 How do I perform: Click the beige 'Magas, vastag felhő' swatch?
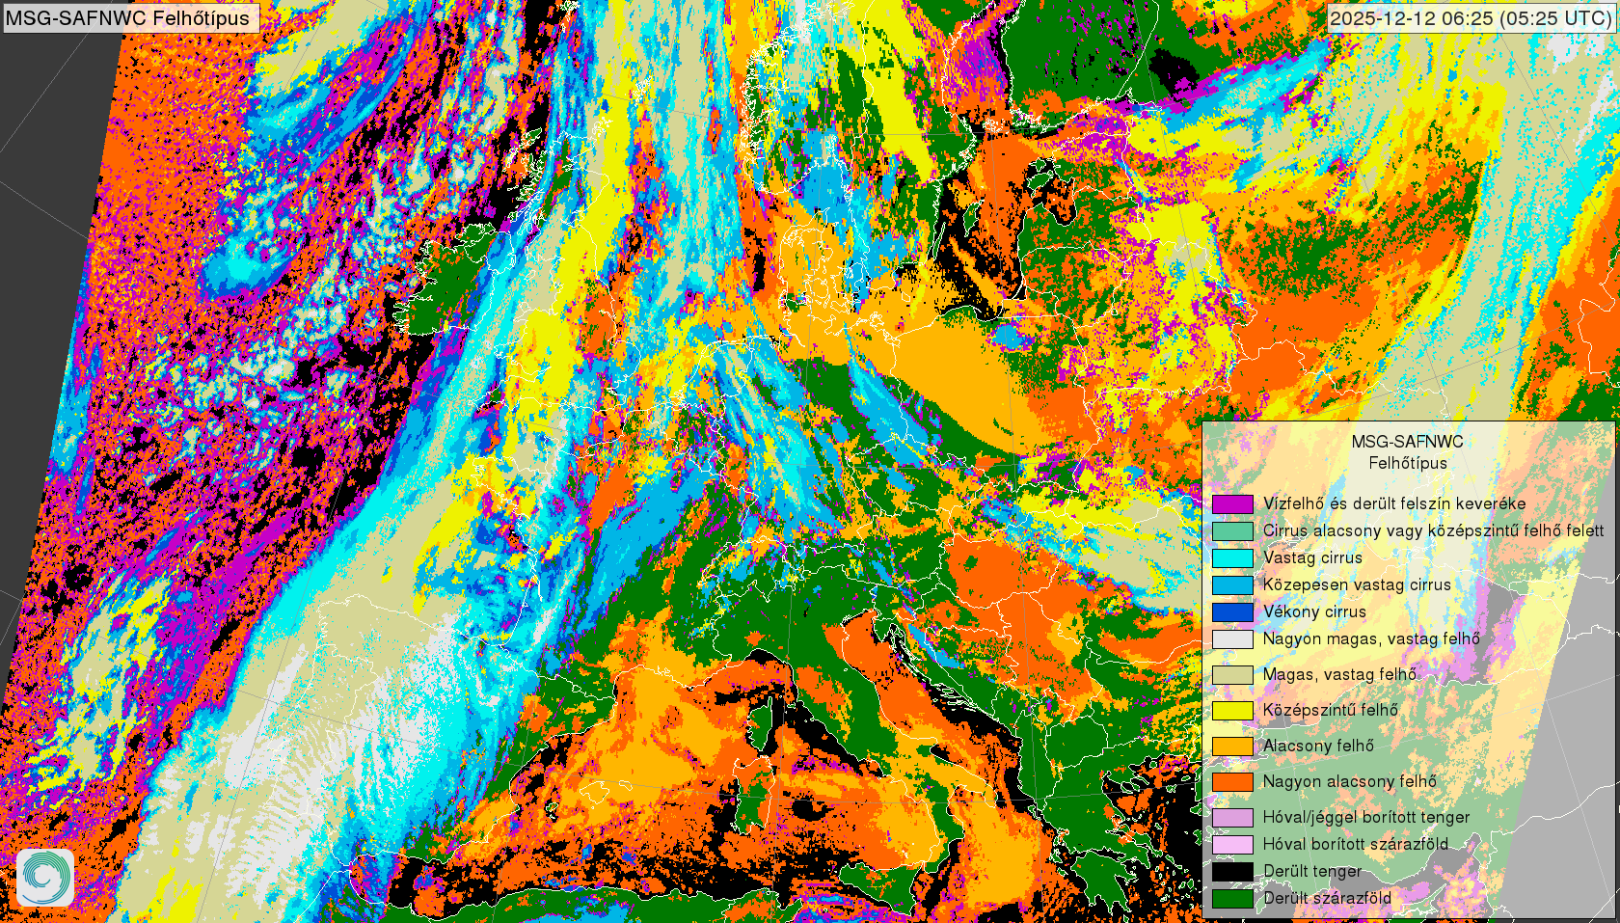(1232, 674)
